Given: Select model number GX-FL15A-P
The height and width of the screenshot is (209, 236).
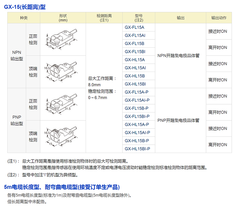Looking at the screenshot, I should point(137,92).
